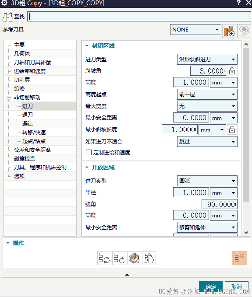This screenshot has width=252, height=297.
Task: Click the List toolpath icon
Action: point(149,258)
